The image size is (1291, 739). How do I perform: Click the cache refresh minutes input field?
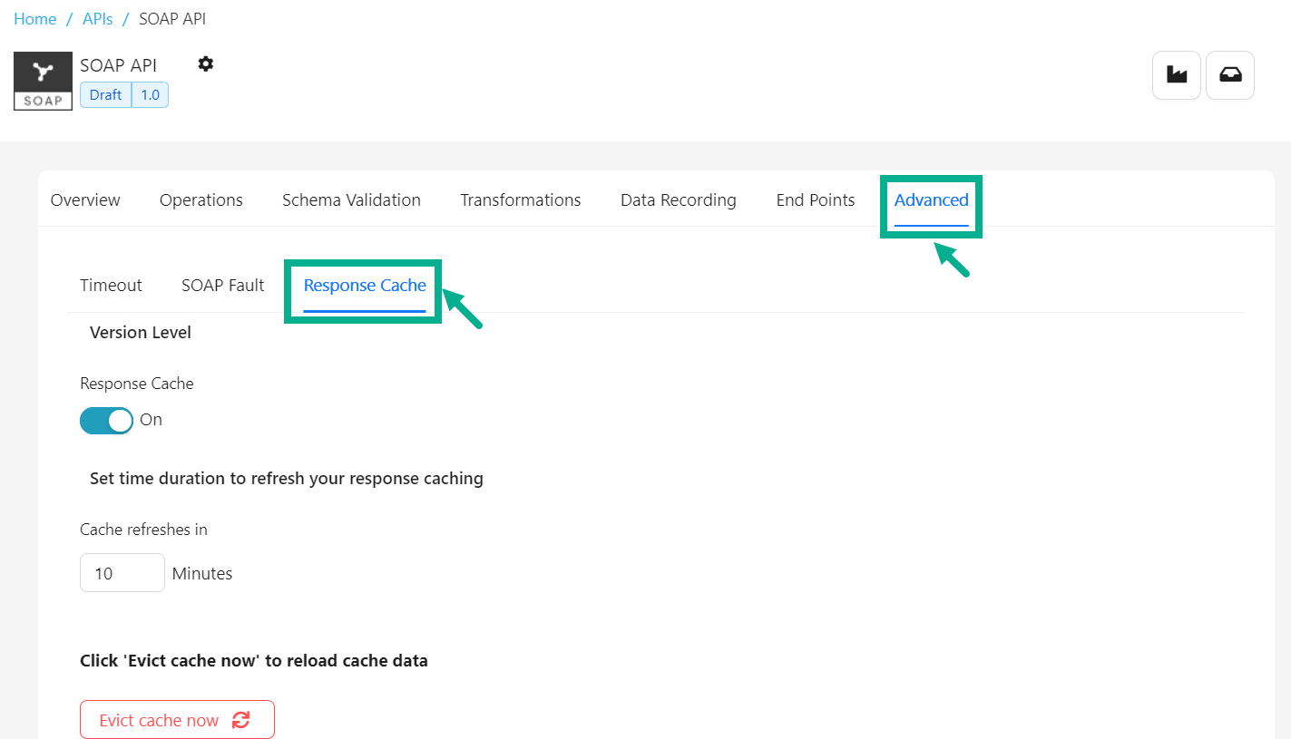click(122, 573)
